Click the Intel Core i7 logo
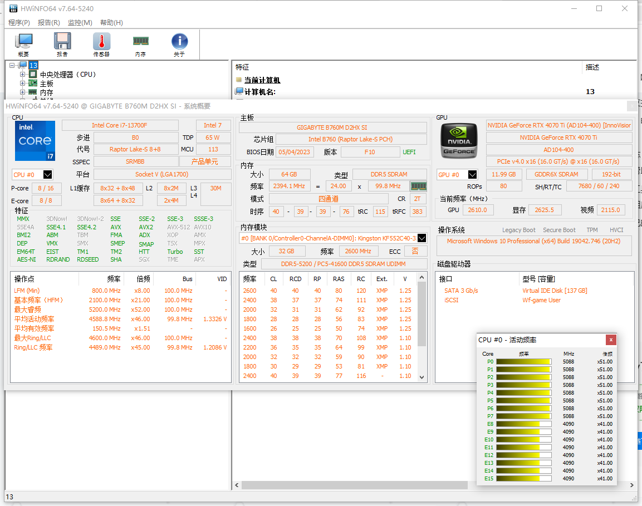 (x=35, y=140)
